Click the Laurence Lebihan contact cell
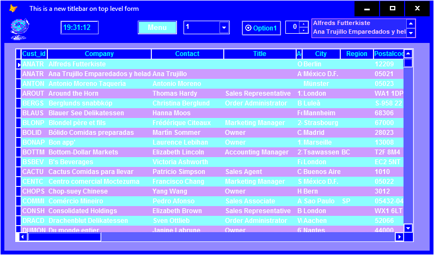434x255 pixels. pos(187,142)
